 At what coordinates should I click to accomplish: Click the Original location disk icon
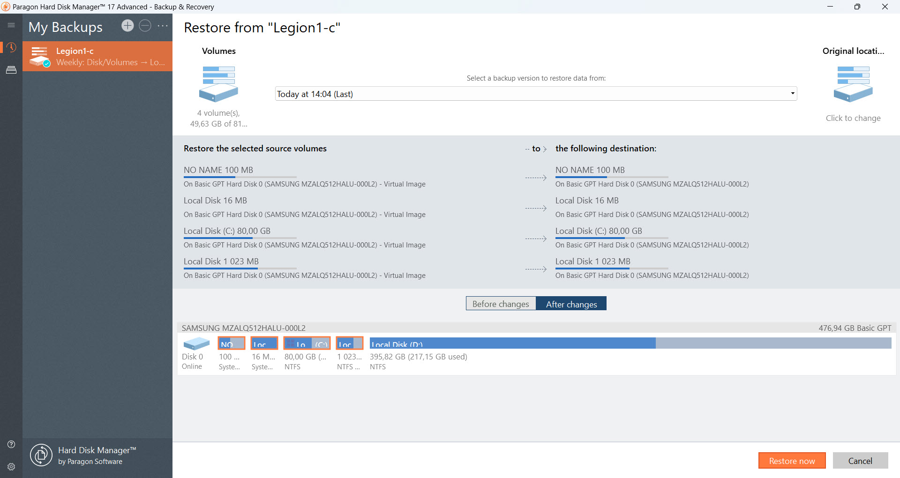pyautogui.click(x=853, y=84)
